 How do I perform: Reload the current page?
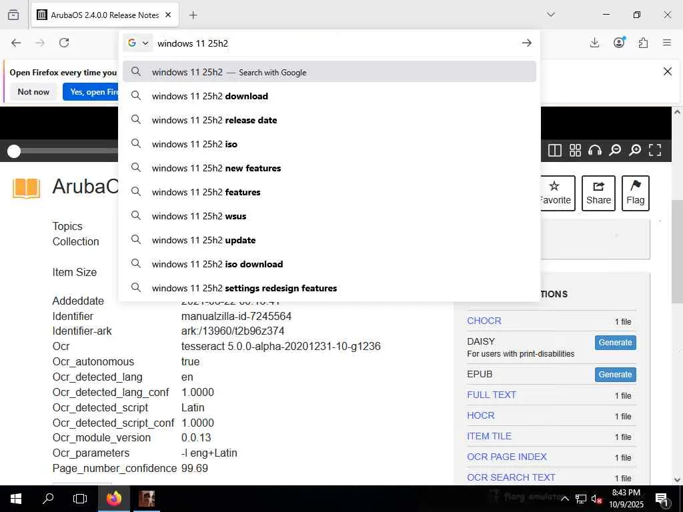tap(64, 43)
